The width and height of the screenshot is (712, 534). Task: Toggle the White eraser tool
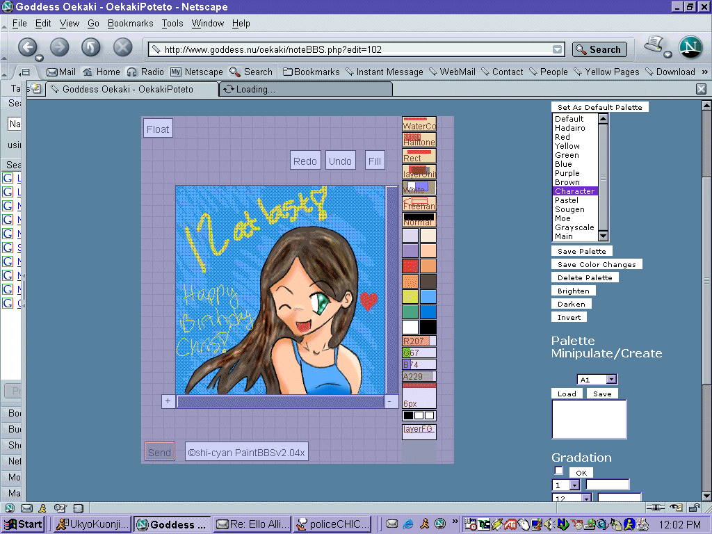(x=419, y=188)
